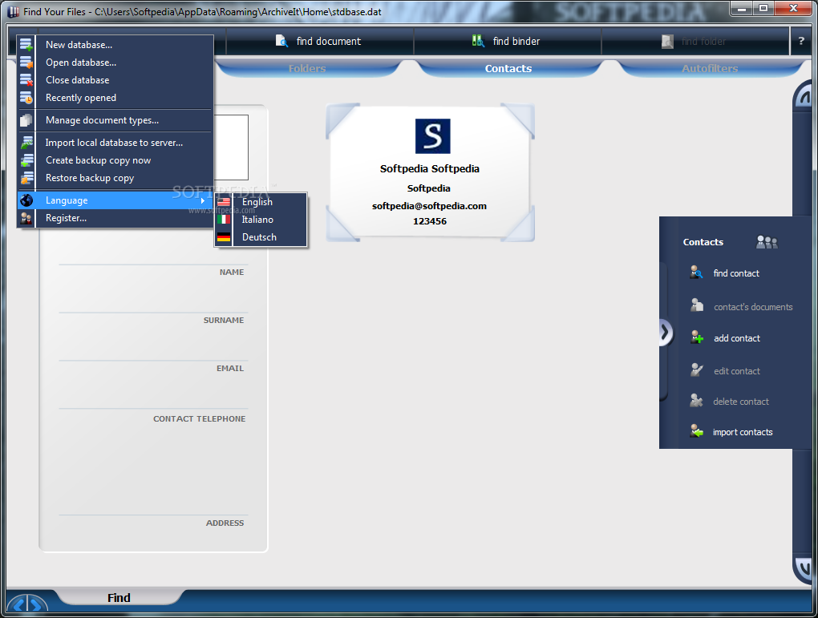818x618 pixels.
Task: Click the Manage document types icon
Action: [26, 120]
